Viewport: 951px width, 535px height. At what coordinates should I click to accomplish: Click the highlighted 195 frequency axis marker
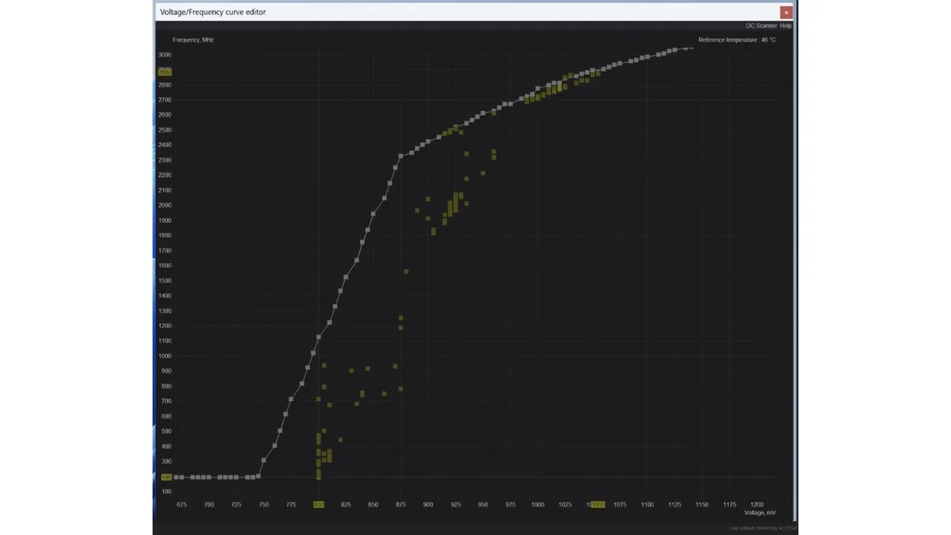[166, 477]
